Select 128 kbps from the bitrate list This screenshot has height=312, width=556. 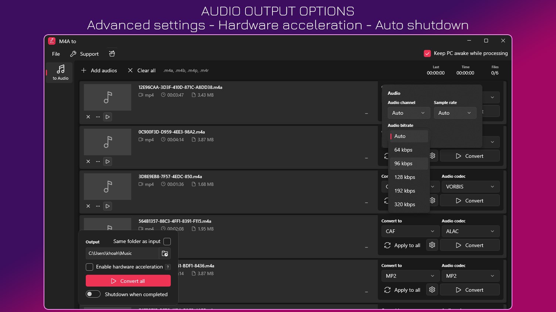(x=405, y=177)
